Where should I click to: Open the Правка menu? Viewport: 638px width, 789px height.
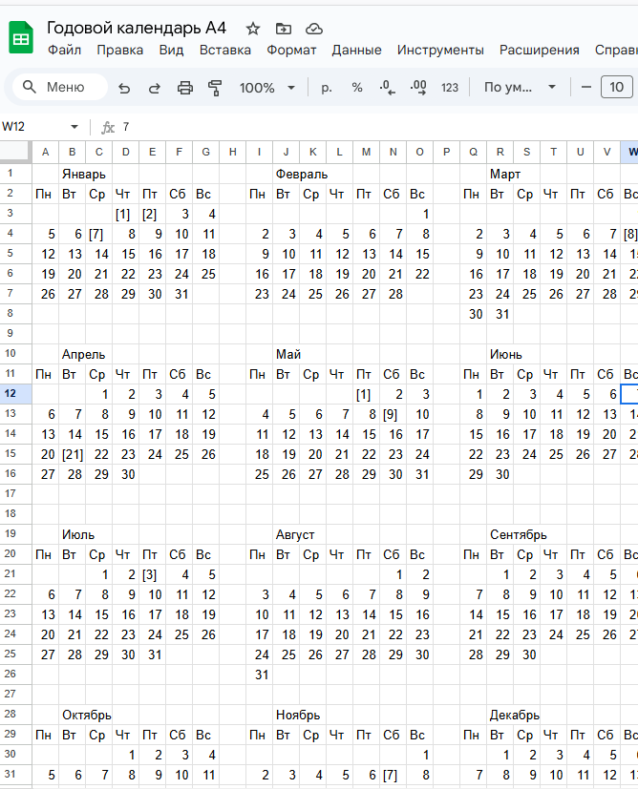click(x=119, y=50)
